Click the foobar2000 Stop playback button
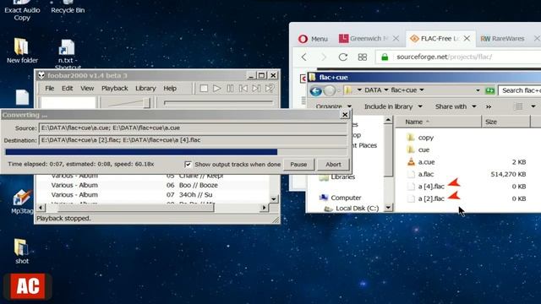541x304 pixels. point(204,89)
